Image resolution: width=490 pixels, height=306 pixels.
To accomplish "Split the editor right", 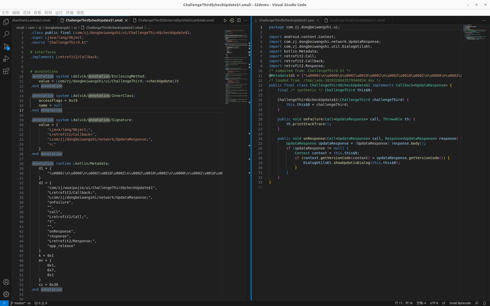I will coord(239,20).
